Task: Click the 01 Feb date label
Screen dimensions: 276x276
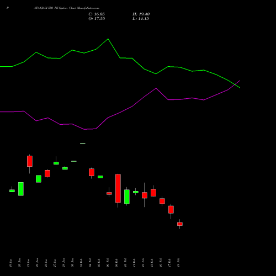Action: coord(81,263)
